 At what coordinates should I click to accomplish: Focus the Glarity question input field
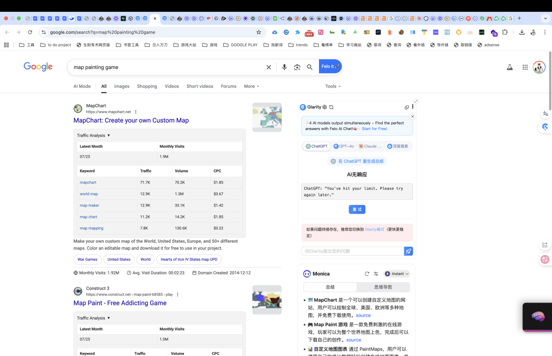352,251
